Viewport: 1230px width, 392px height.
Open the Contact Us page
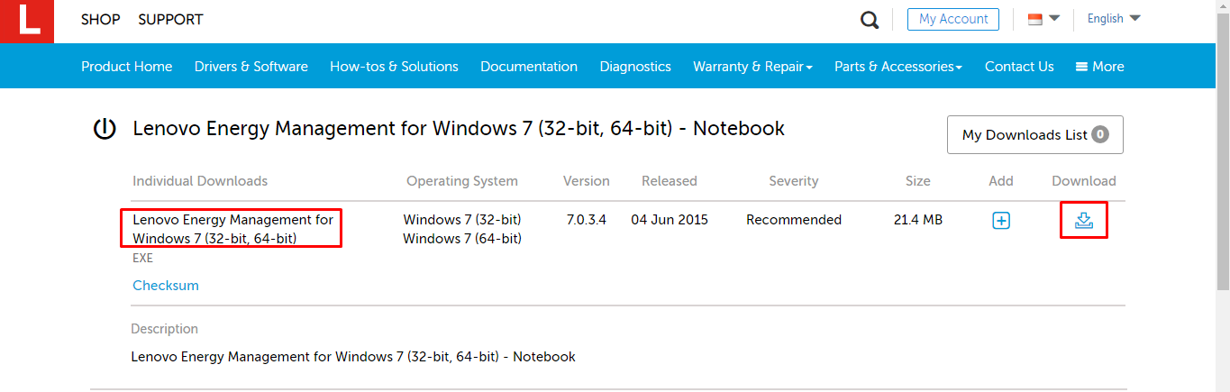click(x=1019, y=67)
